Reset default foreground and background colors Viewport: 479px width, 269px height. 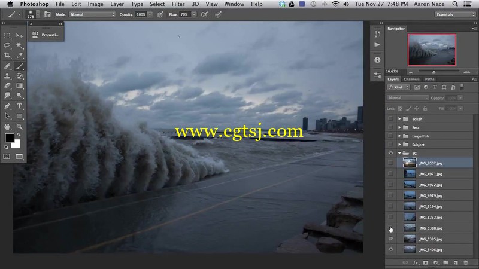coord(6,147)
